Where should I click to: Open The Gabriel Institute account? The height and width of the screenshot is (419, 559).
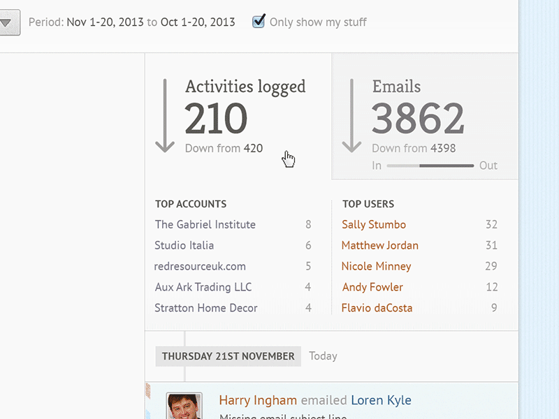(205, 224)
